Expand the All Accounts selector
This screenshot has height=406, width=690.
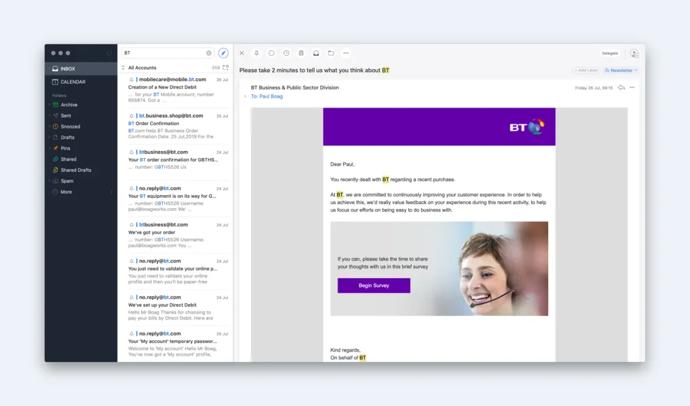click(124, 68)
